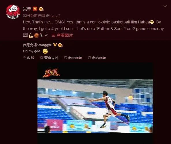
Task: Open 查看大图 to view large image
Action: coord(49,58)
